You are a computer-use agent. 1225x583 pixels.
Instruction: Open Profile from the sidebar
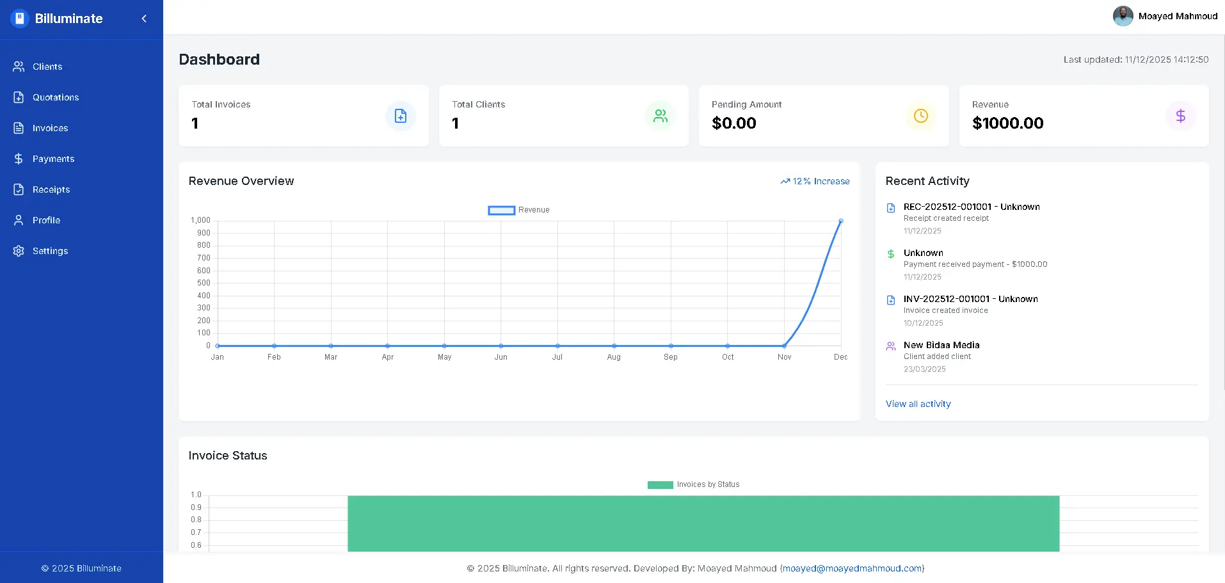[46, 220]
